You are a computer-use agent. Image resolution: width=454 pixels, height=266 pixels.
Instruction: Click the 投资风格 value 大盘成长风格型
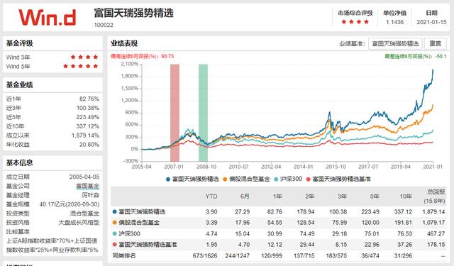[x=79, y=223]
